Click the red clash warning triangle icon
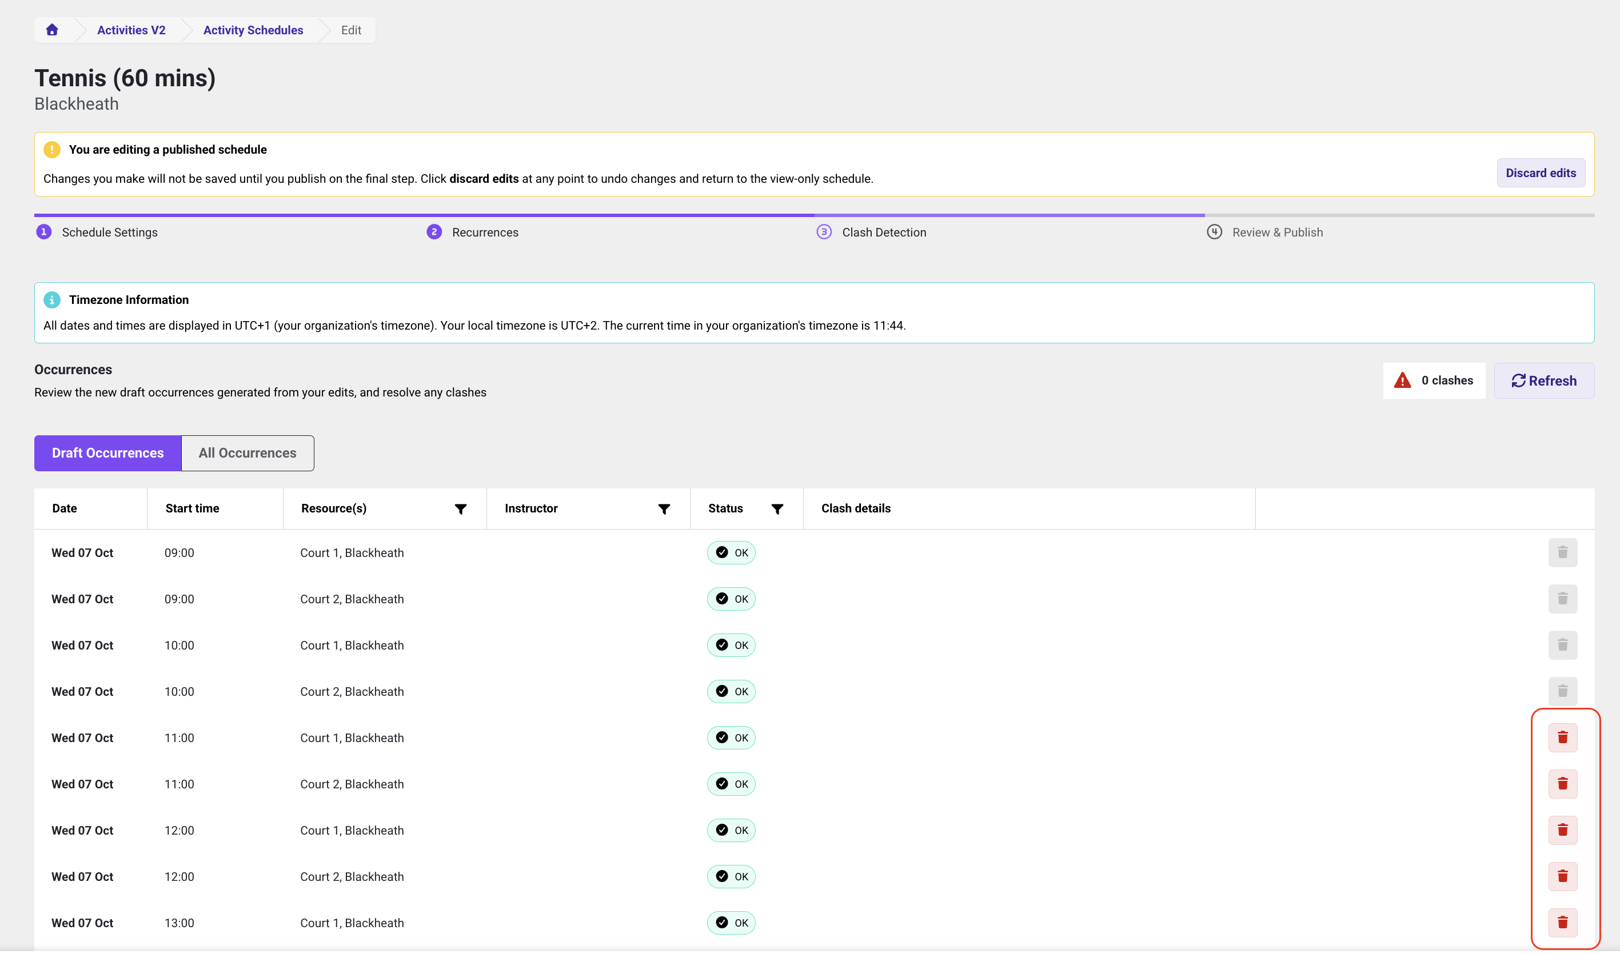 tap(1402, 380)
